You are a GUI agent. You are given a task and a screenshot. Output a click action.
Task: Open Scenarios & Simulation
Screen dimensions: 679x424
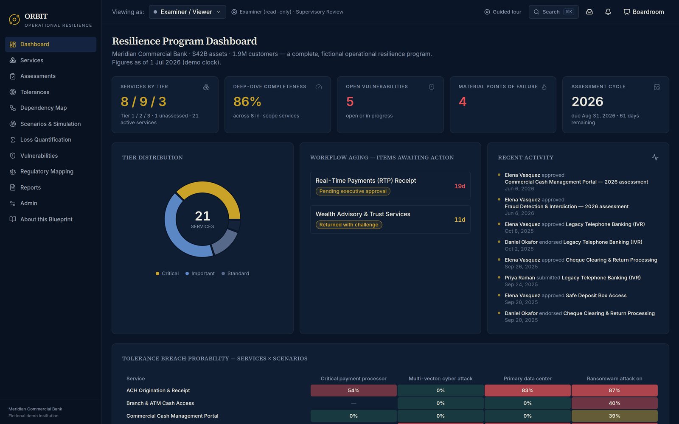coord(51,124)
